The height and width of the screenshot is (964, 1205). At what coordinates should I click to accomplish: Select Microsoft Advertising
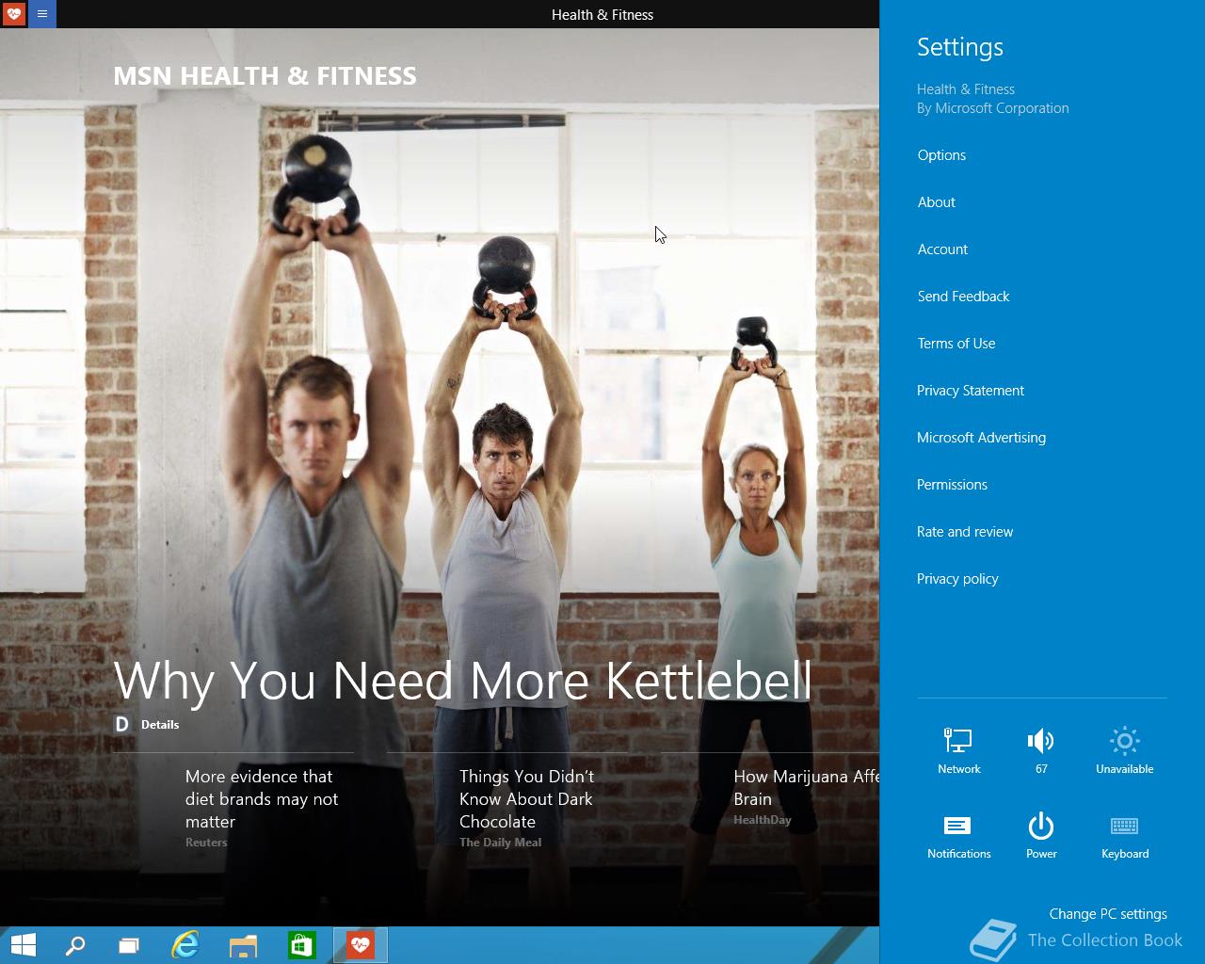[x=981, y=438]
